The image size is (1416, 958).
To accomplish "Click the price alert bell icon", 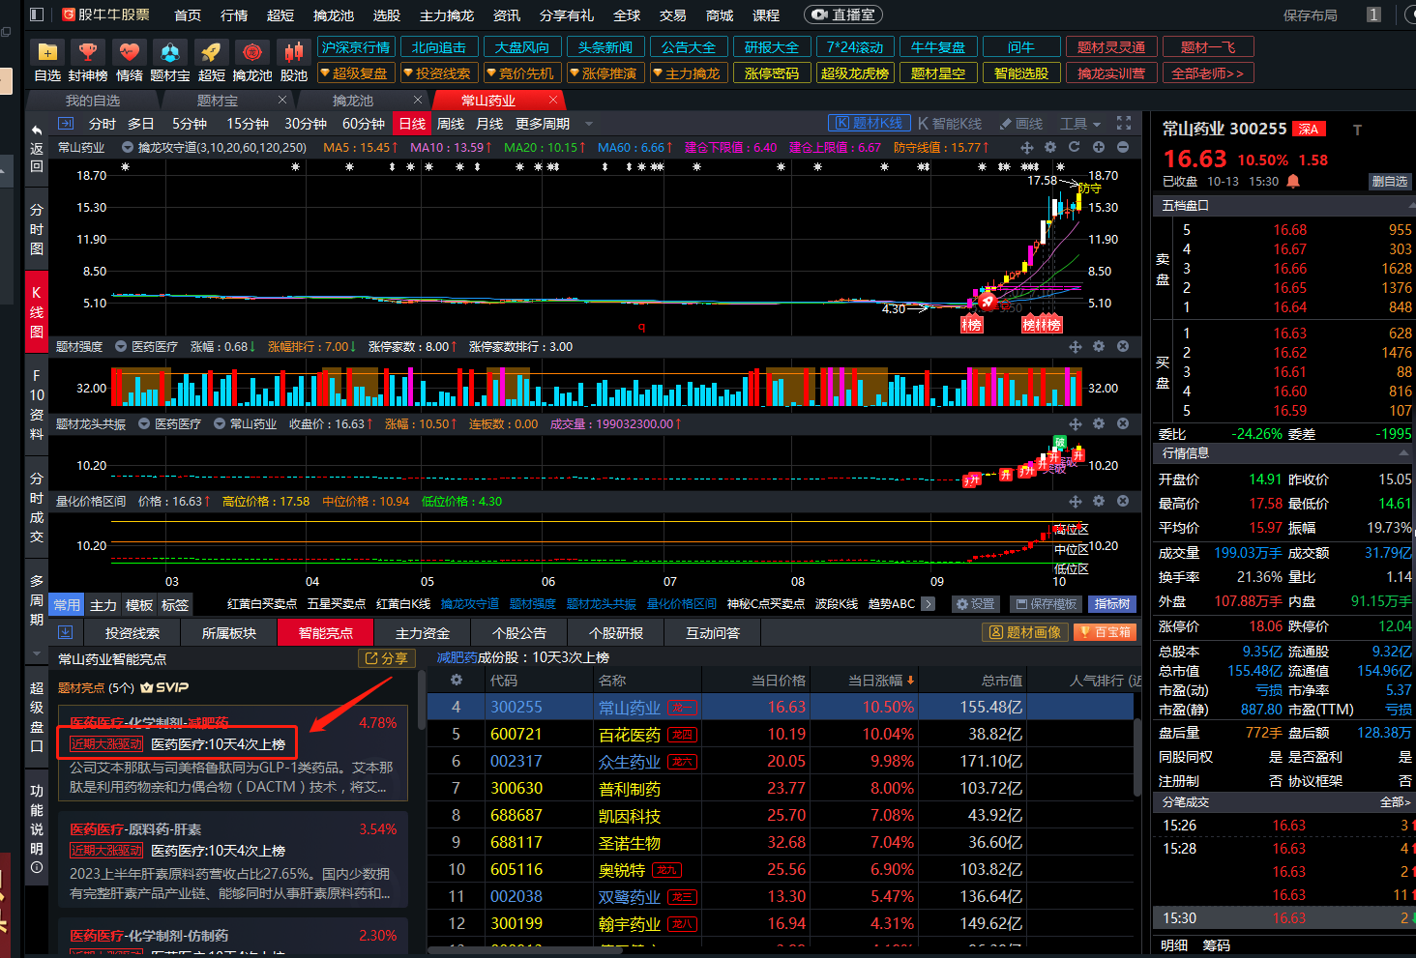I will click(1293, 181).
